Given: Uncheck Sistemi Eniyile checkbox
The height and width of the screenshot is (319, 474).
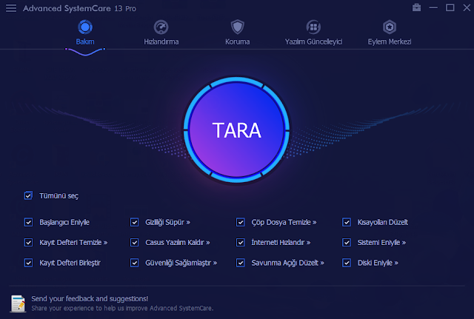Looking at the screenshot, I should [347, 243].
